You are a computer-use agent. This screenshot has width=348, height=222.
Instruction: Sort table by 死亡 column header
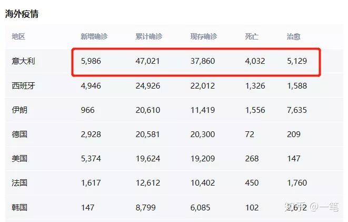[252, 36]
